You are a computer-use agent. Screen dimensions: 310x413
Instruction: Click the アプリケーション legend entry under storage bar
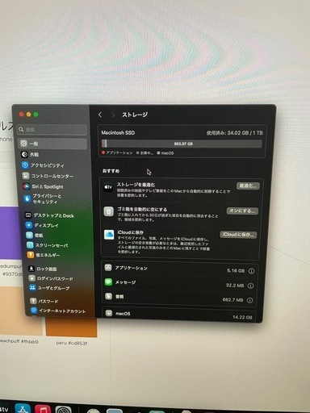click(117, 152)
